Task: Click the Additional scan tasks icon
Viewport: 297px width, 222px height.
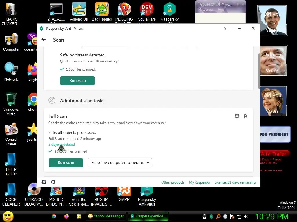Action: pyautogui.click(x=52, y=100)
